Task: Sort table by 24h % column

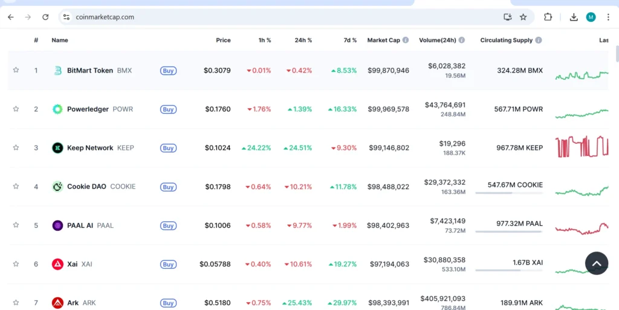Action: click(x=303, y=40)
